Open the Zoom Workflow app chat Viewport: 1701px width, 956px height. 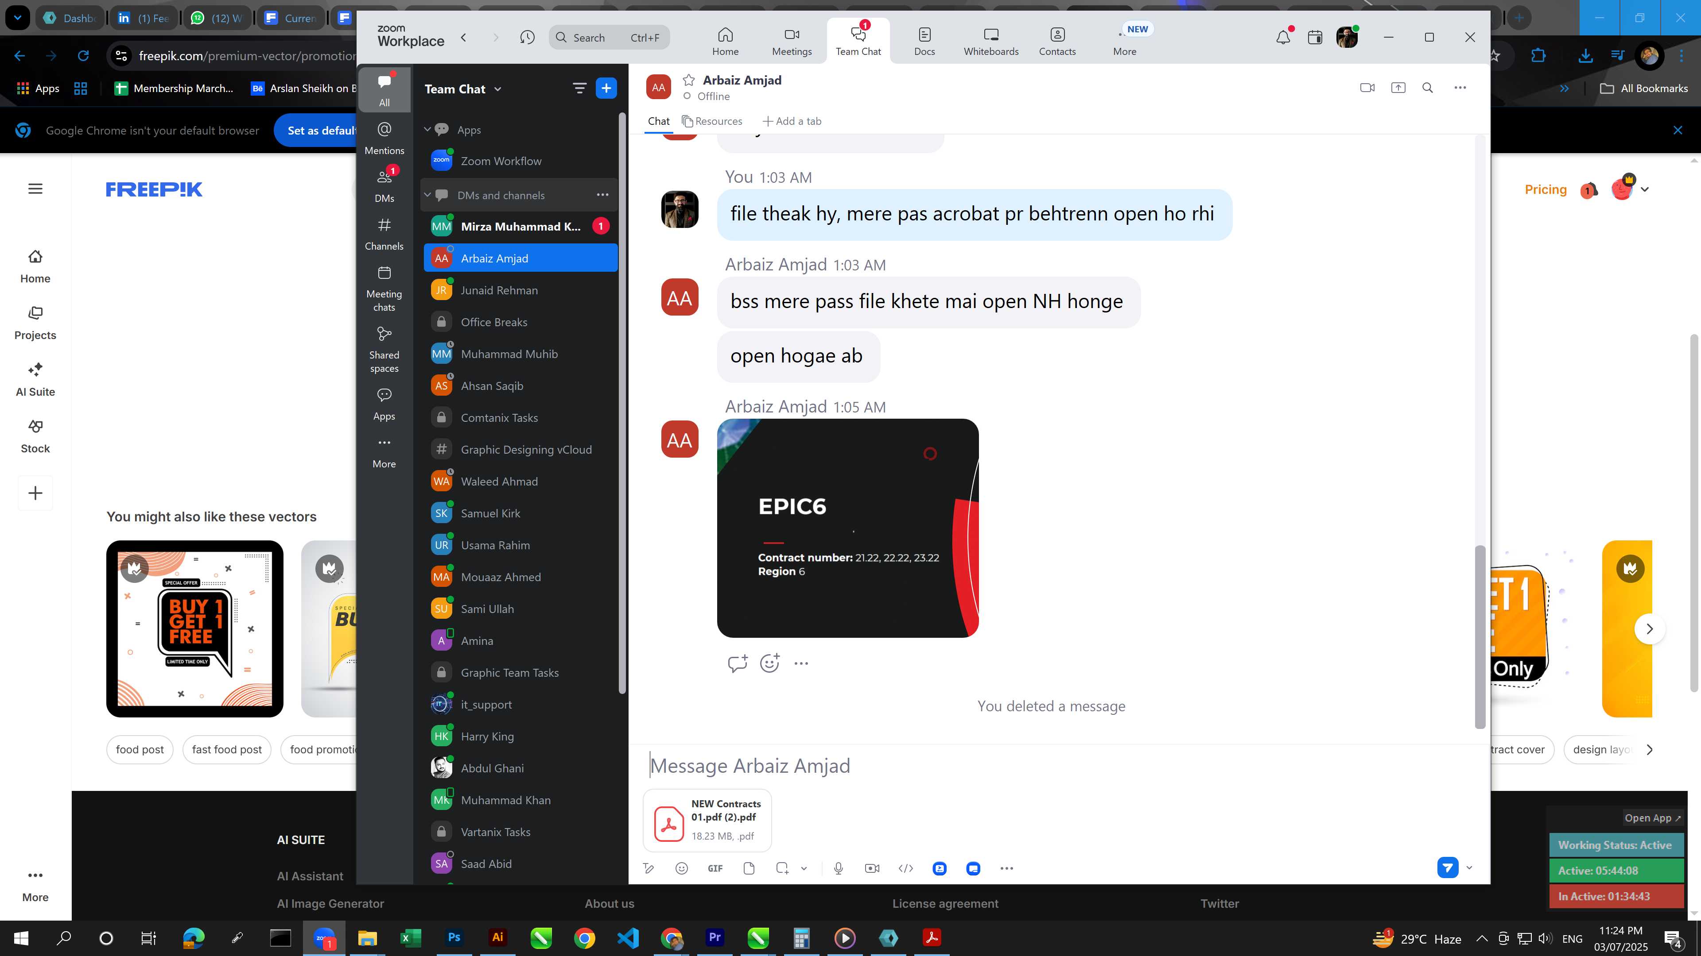(520, 161)
